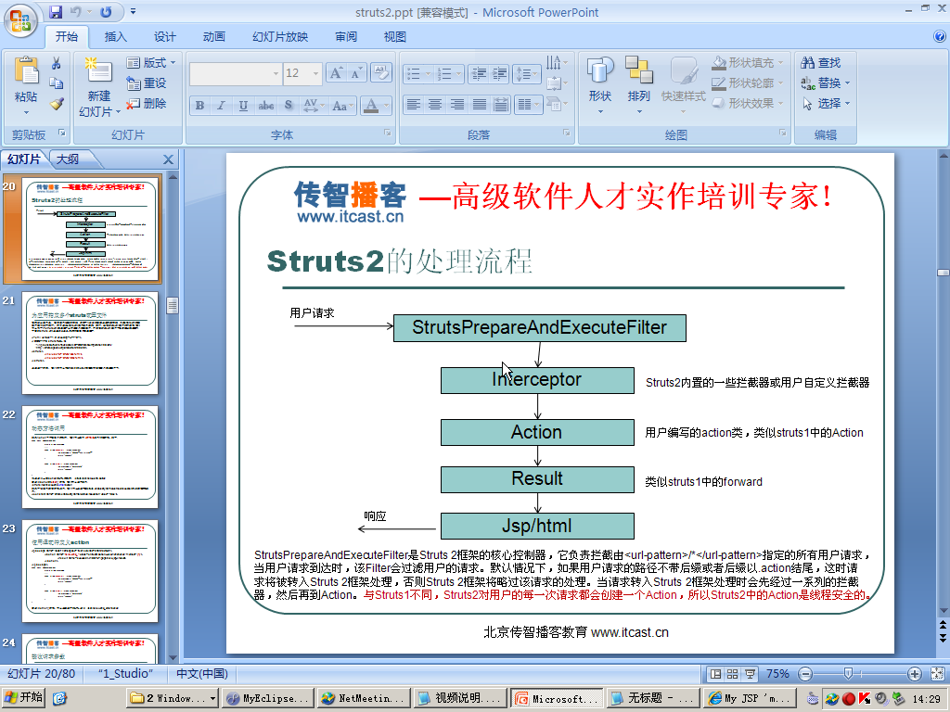Click Delete (删除) slide button
The height and width of the screenshot is (712, 950).
point(146,104)
